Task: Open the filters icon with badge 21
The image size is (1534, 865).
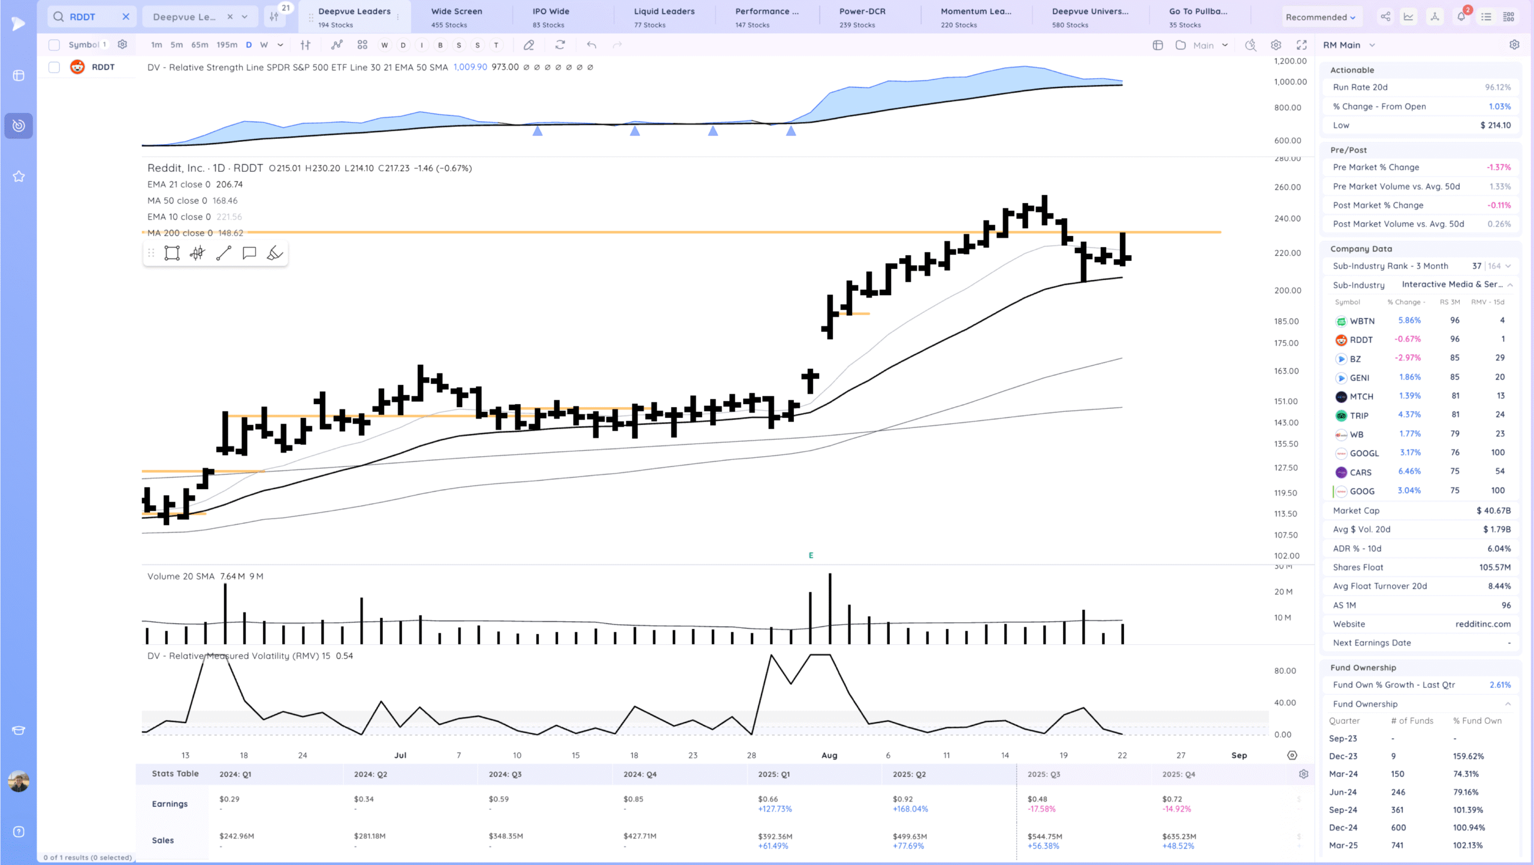Action: pyautogui.click(x=274, y=17)
